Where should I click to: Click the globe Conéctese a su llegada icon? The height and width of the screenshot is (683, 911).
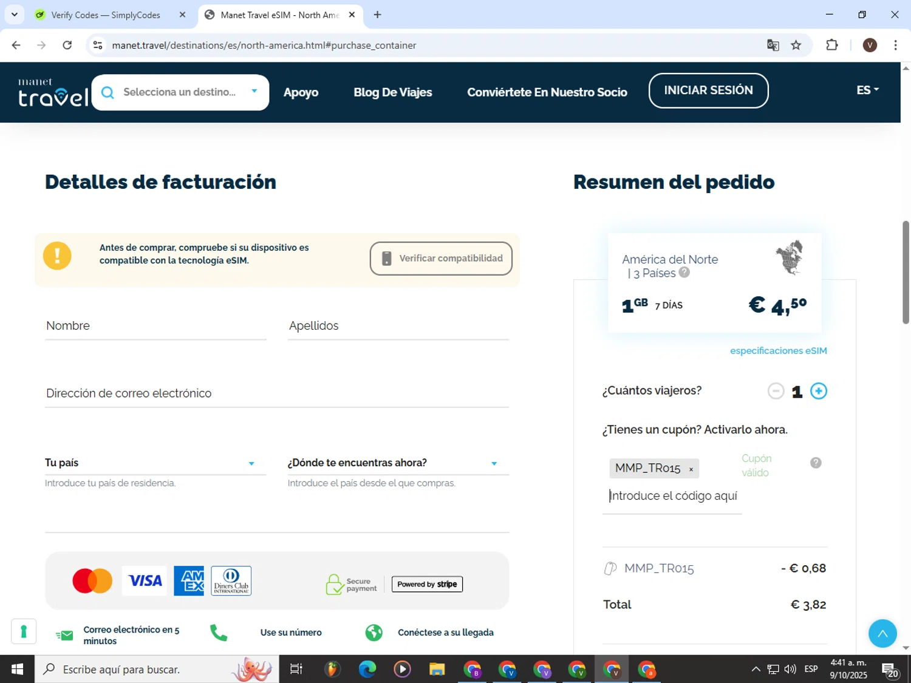pyautogui.click(x=374, y=633)
